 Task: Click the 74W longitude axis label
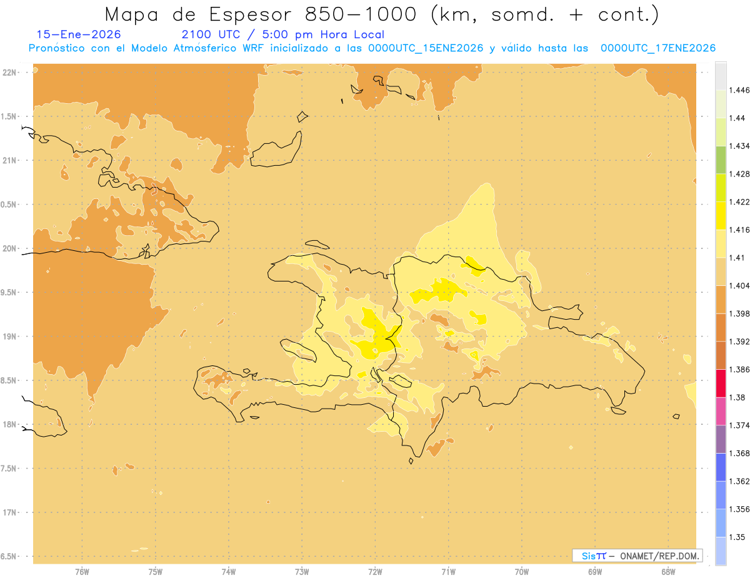pyautogui.click(x=229, y=572)
